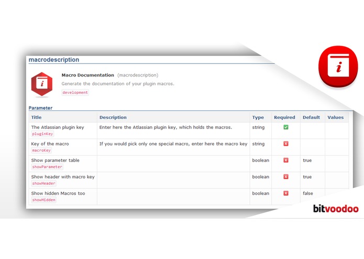Click default 'false' in showHidden row
The width and height of the screenshot is (364, 259).
point(308,193)
